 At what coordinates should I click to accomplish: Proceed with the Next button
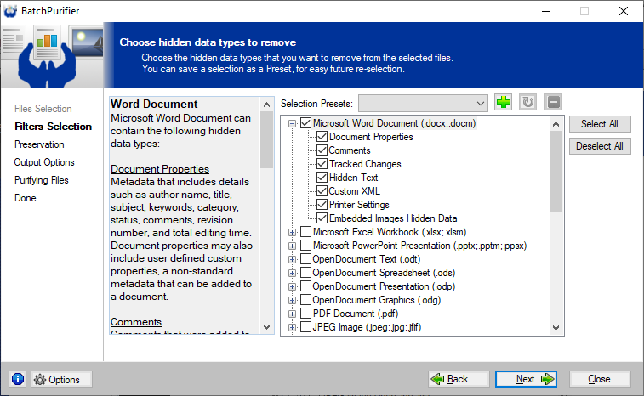[x=526, y=379]
